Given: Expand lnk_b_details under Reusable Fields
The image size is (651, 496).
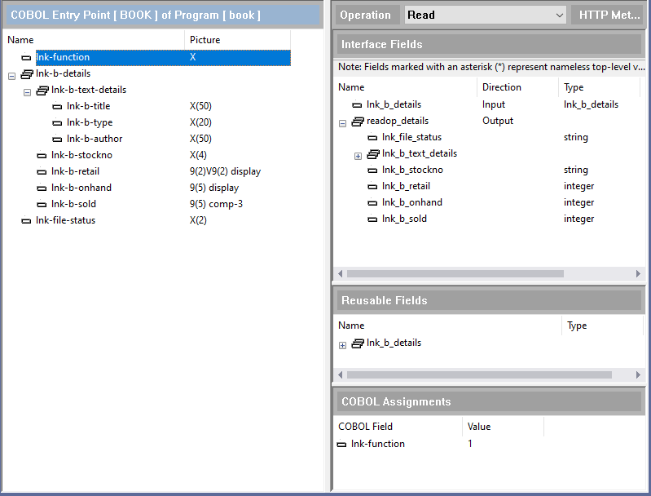Looking at the screenshot, I should pyautogui.click(x=342, y=345).
